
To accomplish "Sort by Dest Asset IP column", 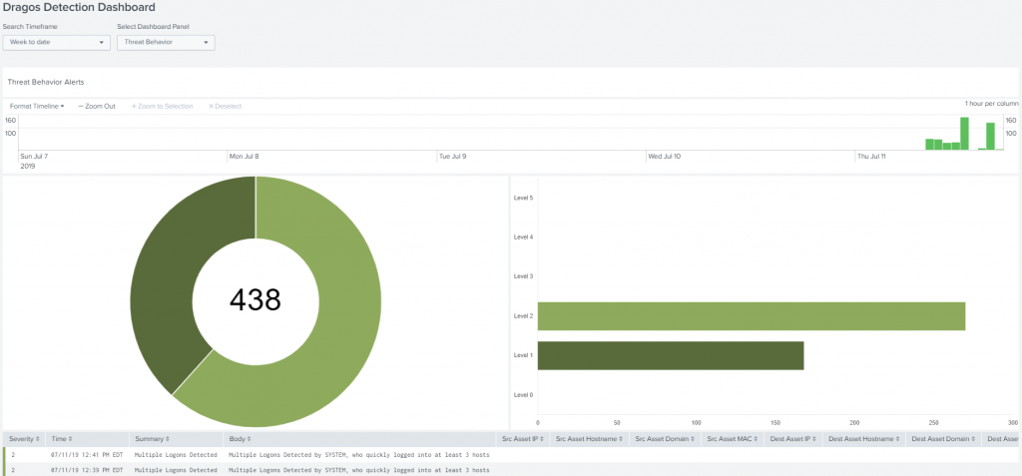I will 793,439.
